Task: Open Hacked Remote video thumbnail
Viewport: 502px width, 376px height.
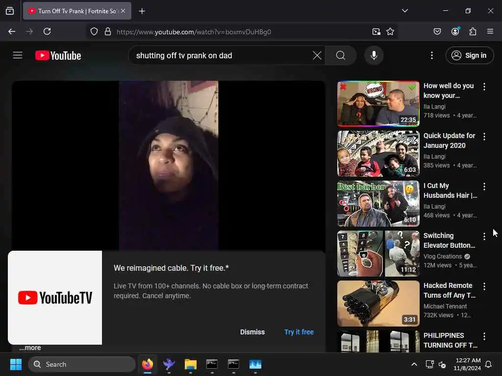Action: pyautogui.click(x=378, y=304)
